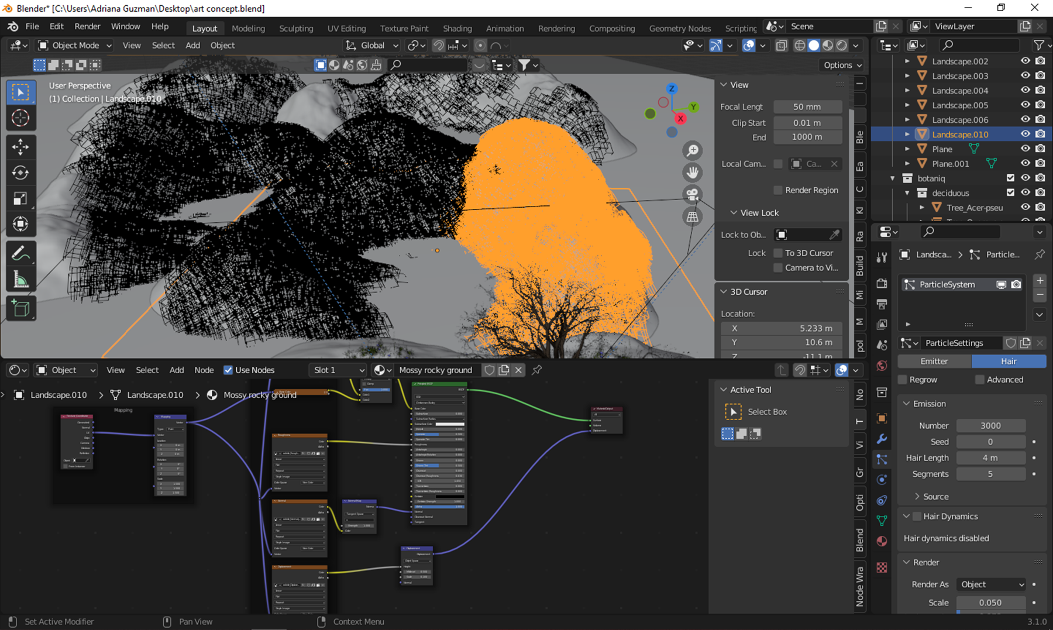
Task: Open the Render As Object dropdown
Action: pyautogui.click(x=992, y=584)
